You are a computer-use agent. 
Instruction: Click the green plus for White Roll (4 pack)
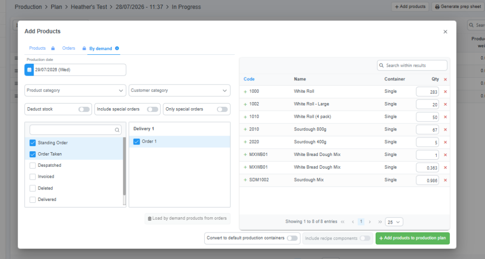coord(245,117)
